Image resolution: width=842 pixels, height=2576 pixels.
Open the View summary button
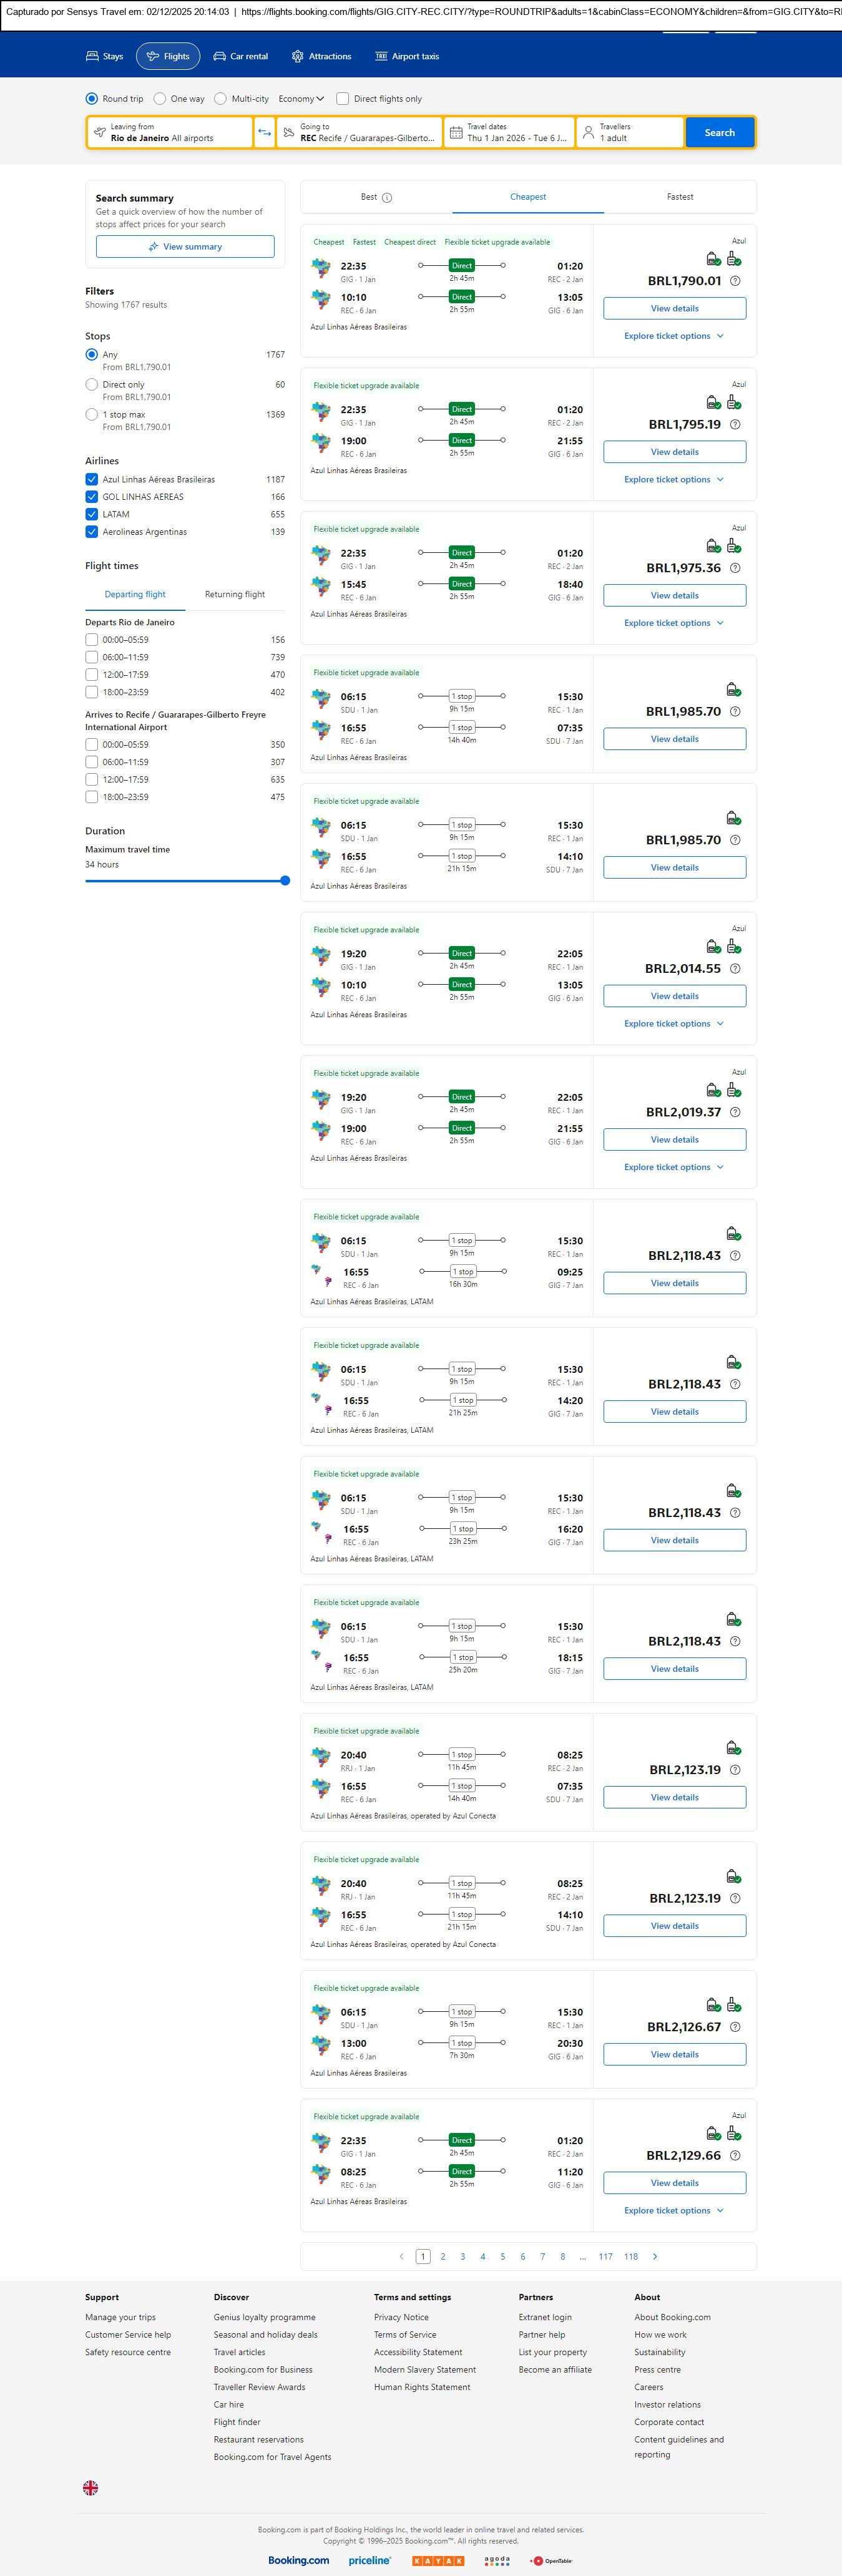[185, 247]
